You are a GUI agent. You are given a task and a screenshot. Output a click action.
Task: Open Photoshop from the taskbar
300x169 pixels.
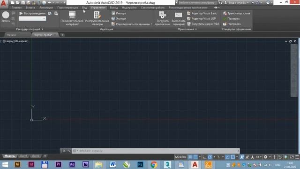click(x=140, y=164)
